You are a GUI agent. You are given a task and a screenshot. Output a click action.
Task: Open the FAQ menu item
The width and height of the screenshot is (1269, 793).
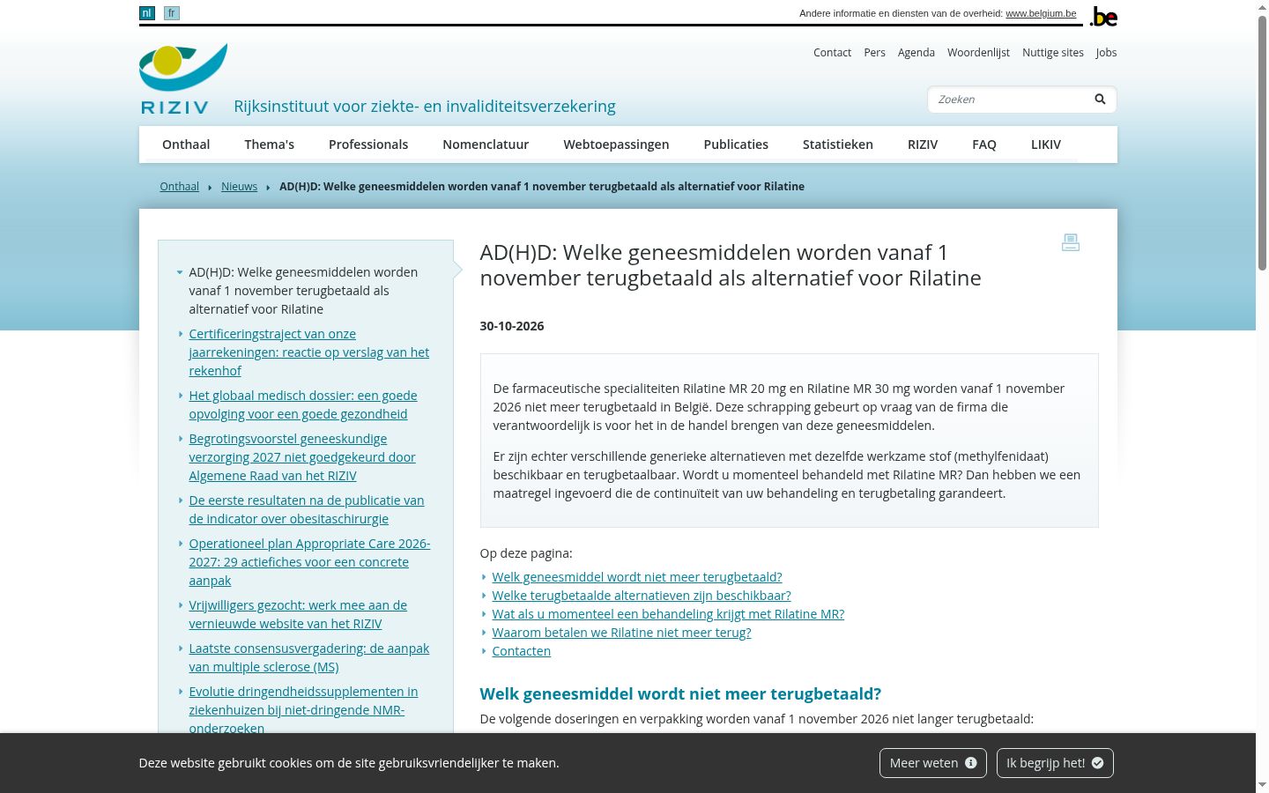(984, 145)
